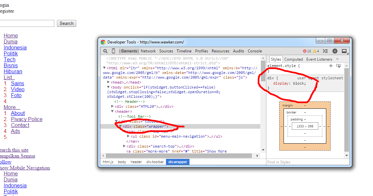Screen dimensions: 373x196
Task: Click the Ads link
Action: point(16,131)
